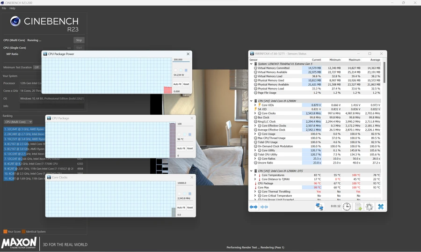Click the thermometer icon beside Core Max row

[x=255, y=187]
